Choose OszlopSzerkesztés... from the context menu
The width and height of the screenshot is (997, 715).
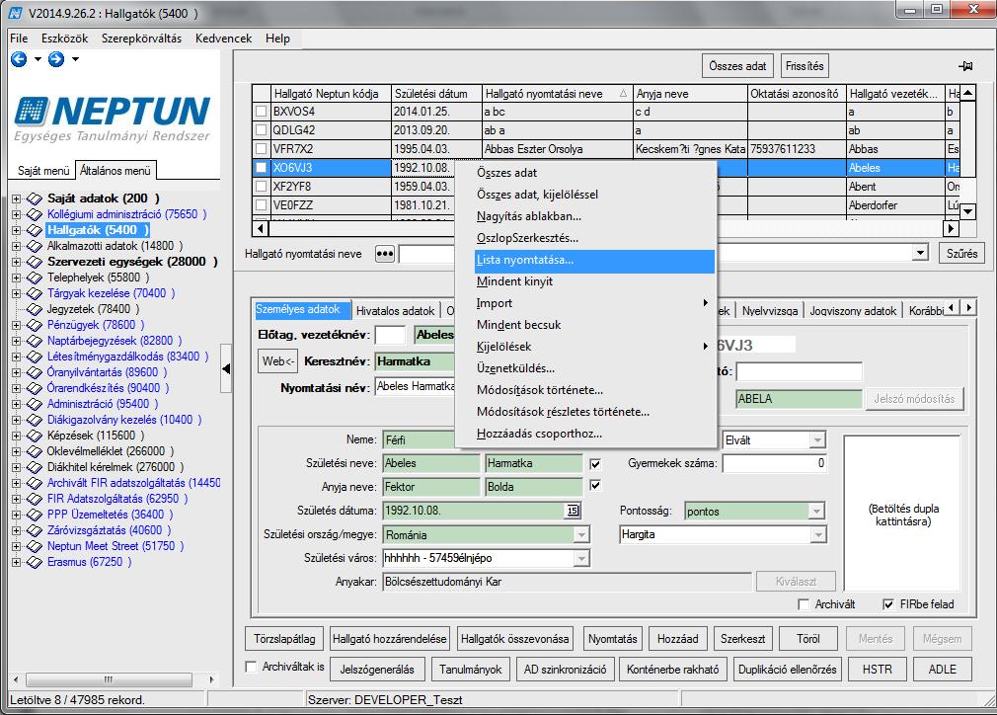[x=594, y=239]
